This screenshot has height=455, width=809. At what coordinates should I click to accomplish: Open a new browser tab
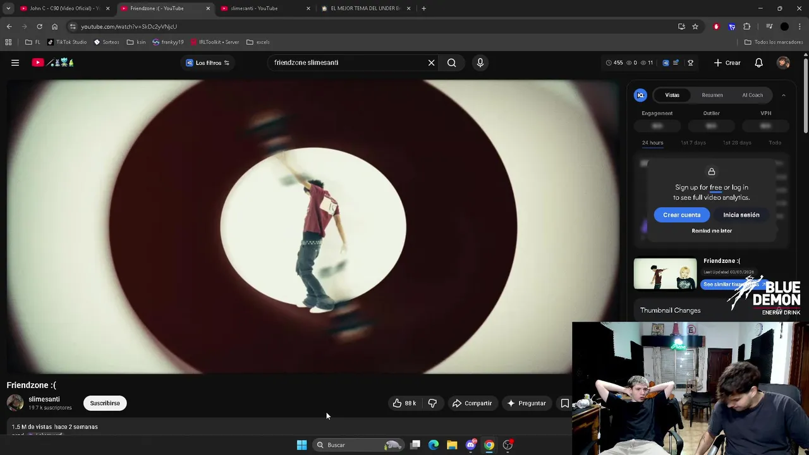[423, 8]
